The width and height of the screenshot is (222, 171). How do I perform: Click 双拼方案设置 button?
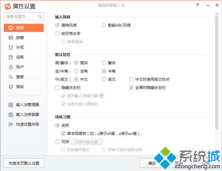click(x=86, y=142)
